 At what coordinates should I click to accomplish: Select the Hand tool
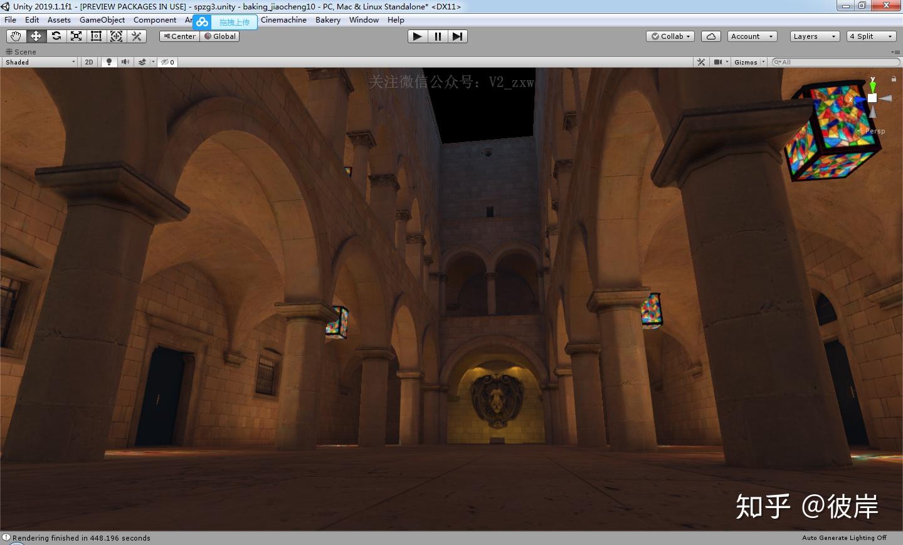point(16,36)
